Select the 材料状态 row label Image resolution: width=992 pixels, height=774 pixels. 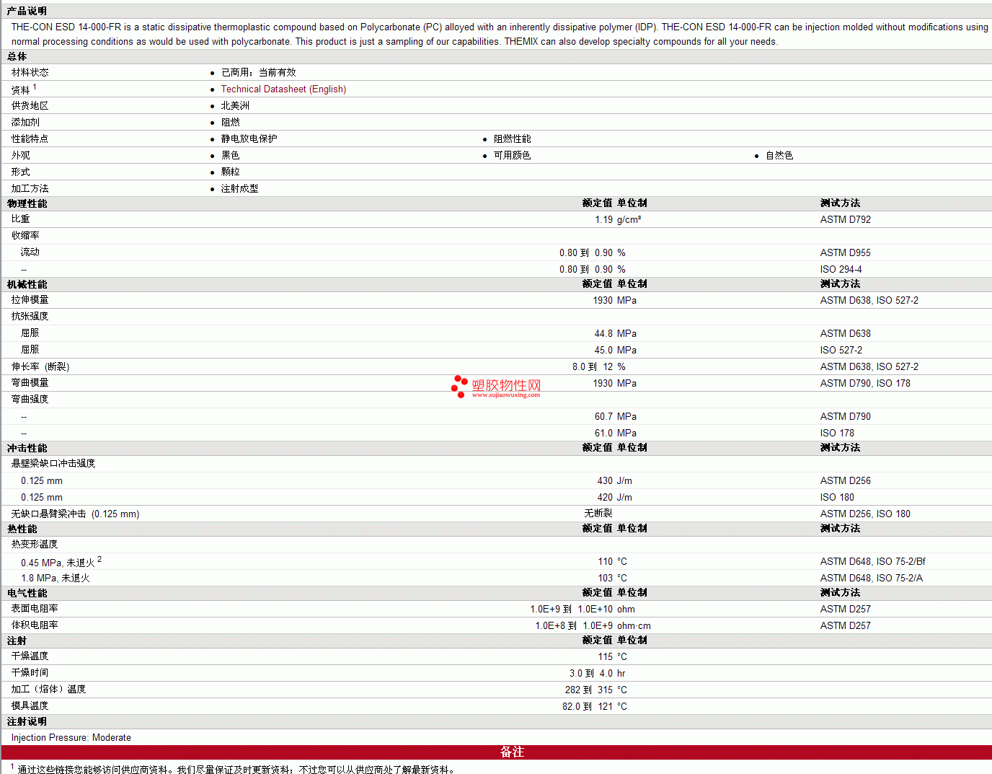(30, 73)
